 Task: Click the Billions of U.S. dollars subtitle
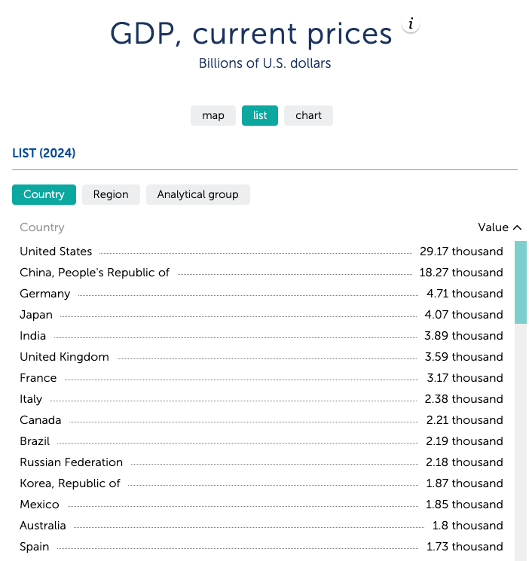coord(264,63)
